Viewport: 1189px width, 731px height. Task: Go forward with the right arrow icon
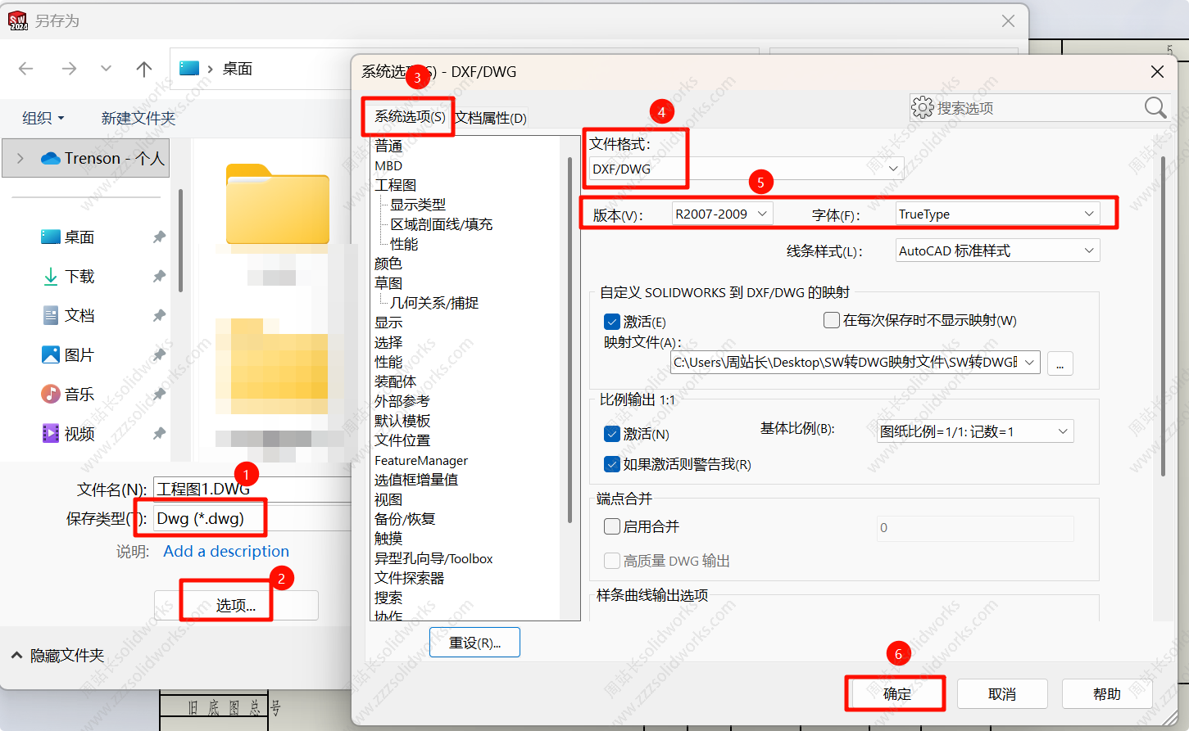coord(69,69)
